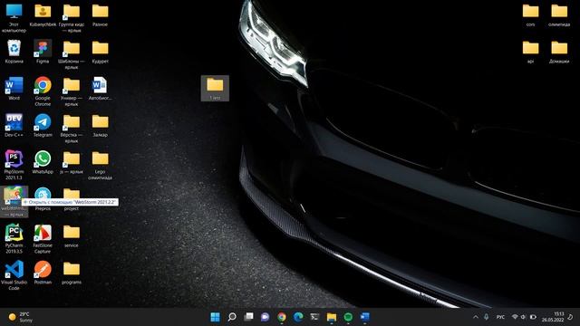This screenshot has width=580, height=326.
Task: Open Spotify from taskbar
Action: coord(348,317)
